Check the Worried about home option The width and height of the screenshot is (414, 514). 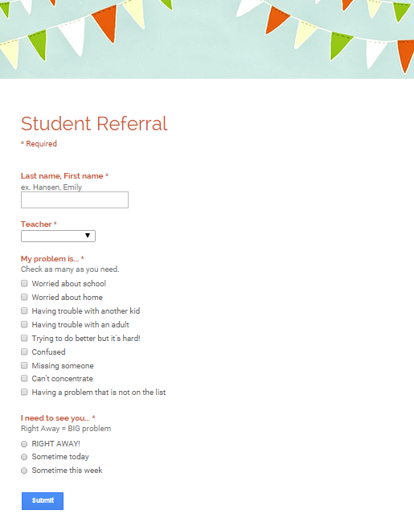pyautogui.click(x=24, y=297)
